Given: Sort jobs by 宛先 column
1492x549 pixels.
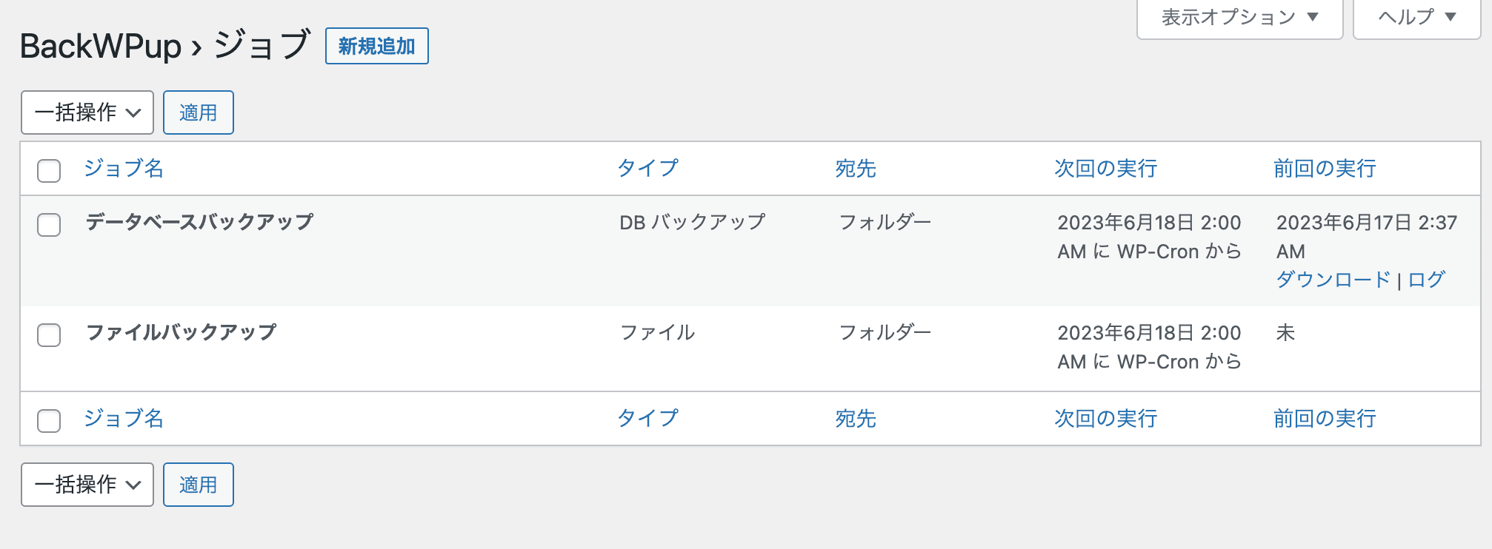Looking at the screenshot, I should coord(856,168).
